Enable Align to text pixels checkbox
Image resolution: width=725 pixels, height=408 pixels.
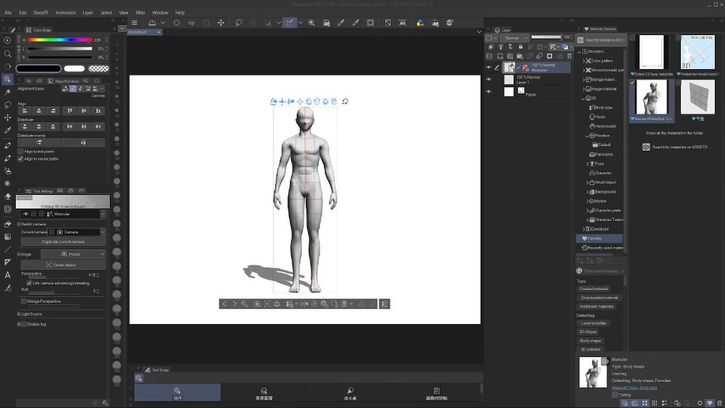coord(21,151)
